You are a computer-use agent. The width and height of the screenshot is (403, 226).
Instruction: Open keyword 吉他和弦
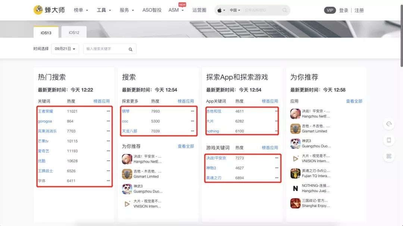[213, 111]
